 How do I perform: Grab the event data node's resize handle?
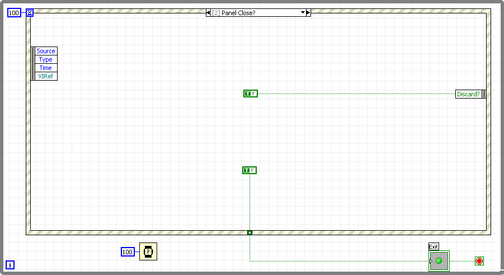[x=33, y=64]
